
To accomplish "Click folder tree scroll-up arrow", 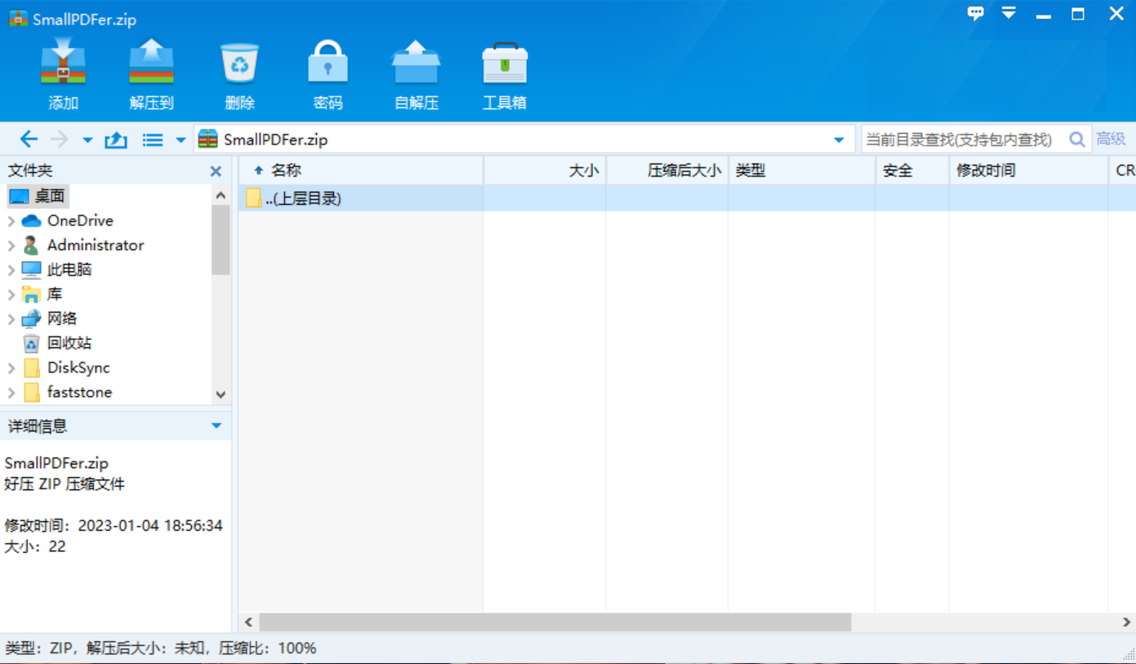I will point(221,195).
